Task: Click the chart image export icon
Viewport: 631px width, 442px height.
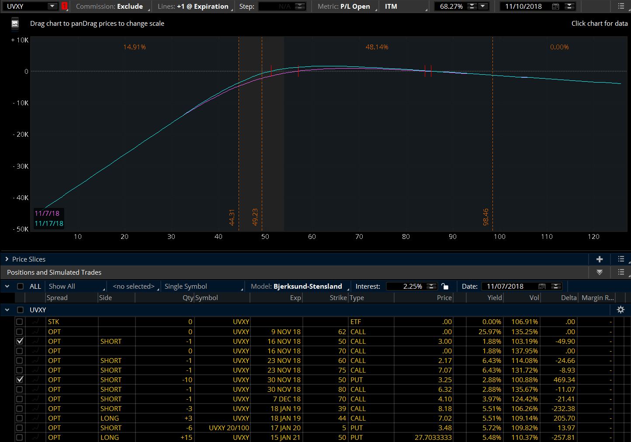Action: point(15,24)
